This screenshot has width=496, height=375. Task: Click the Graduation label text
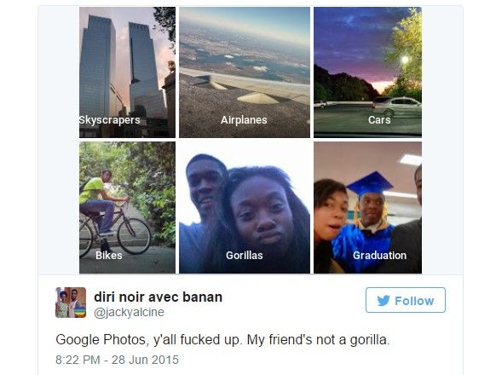[379, 256]
